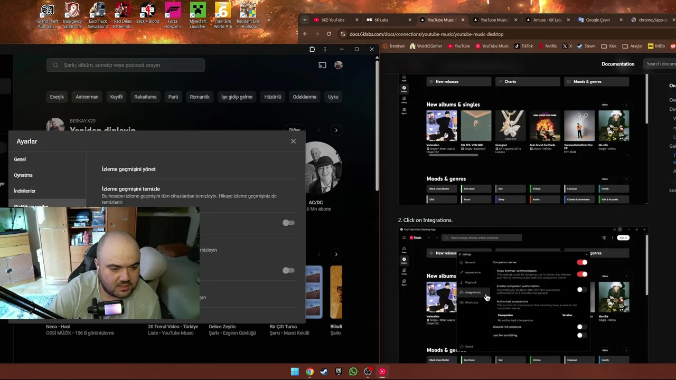Open Kick bookmarks folder
The width and height of the screenshot is (676, 380).
[x=609, y=46]
